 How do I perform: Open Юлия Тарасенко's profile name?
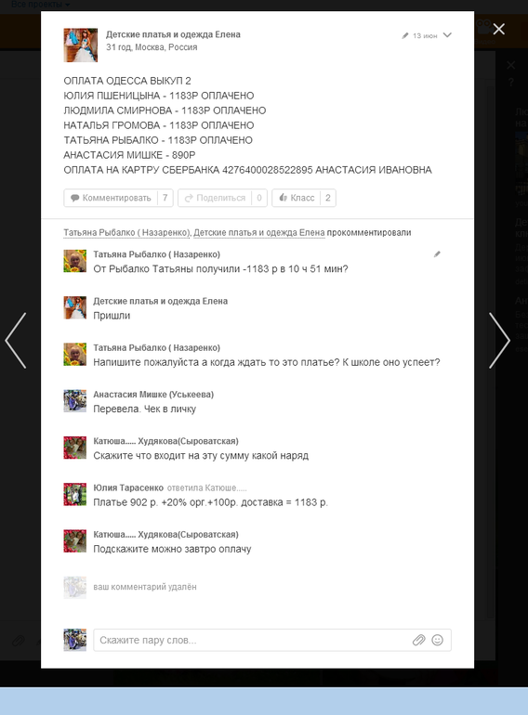pyautogui.click(x=128, y=487)
